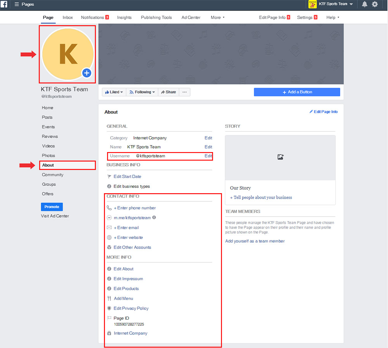Click the globe website icon
Image resolution: width=388 pixels, height=348 pixels.
click(x=109, y=237)
